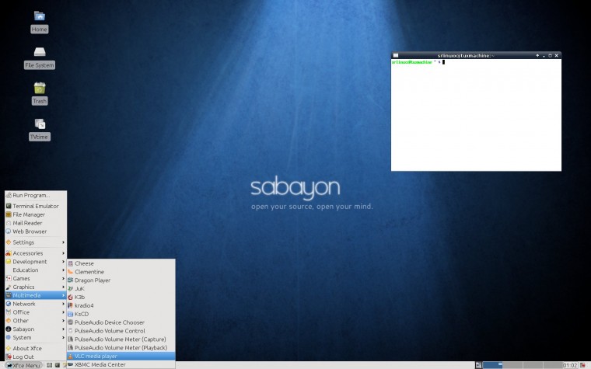591x369 pixels.
Task: Launch JuK music player
Action: [121, 289]
